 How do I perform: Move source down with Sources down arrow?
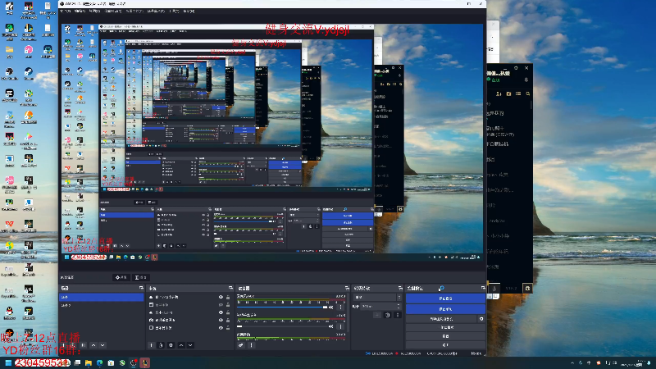(x=190, y=345)
